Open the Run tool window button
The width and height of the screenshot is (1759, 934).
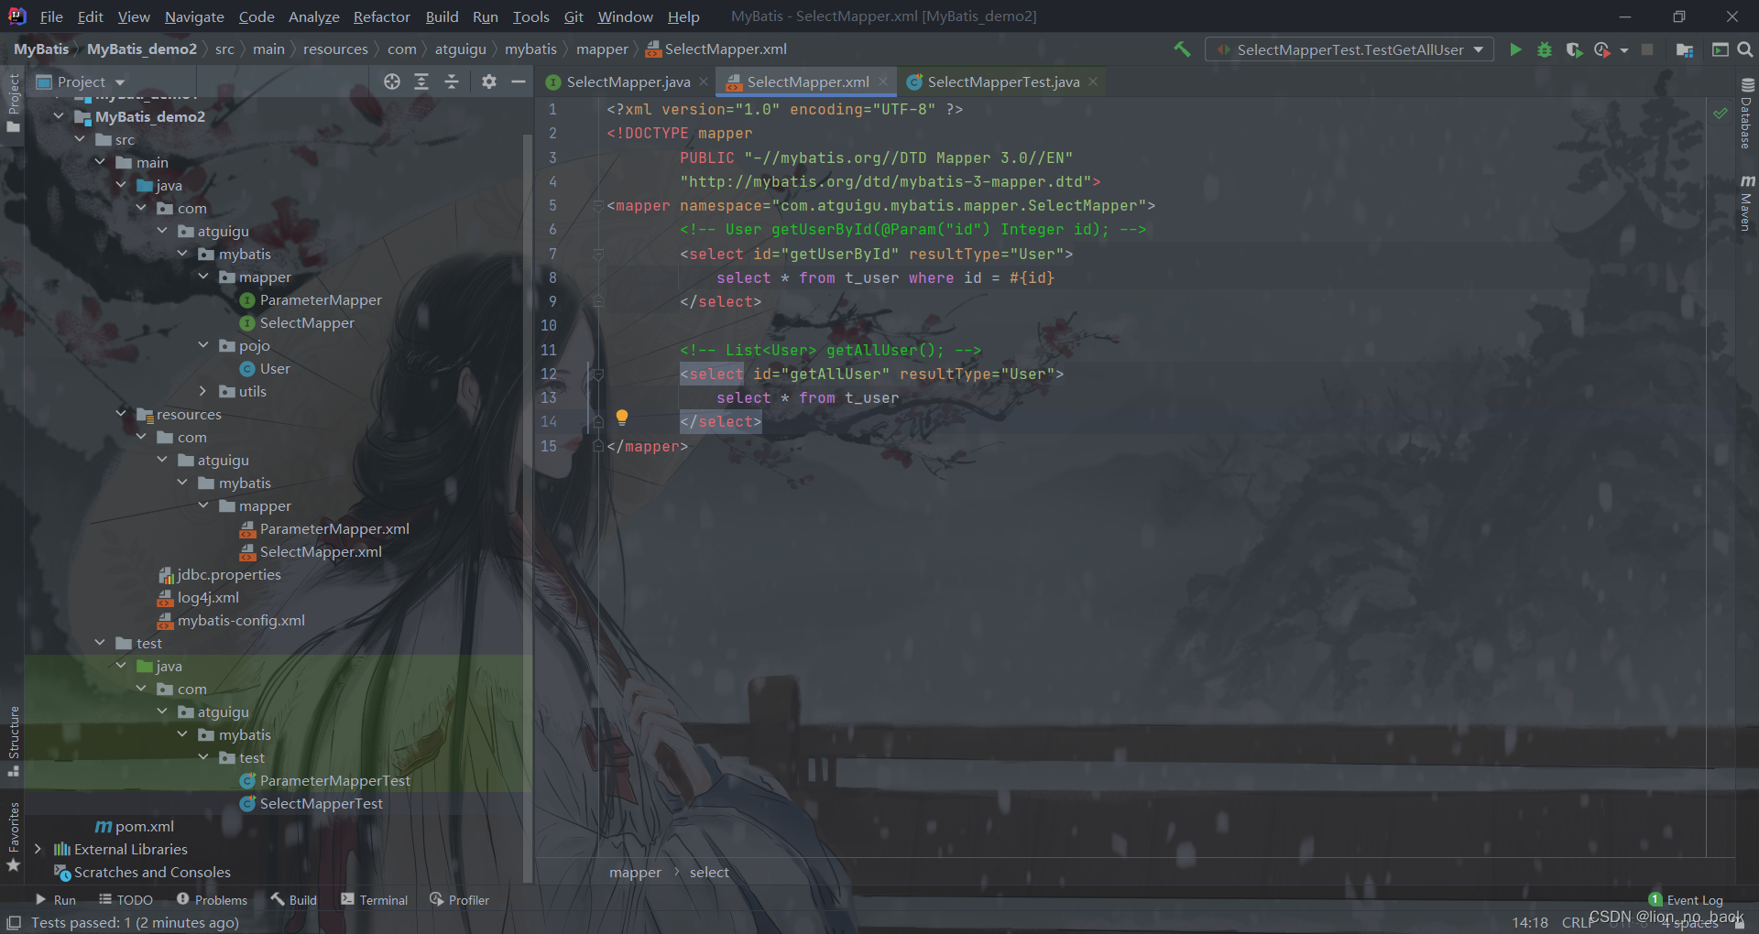[x=56, y=900]
